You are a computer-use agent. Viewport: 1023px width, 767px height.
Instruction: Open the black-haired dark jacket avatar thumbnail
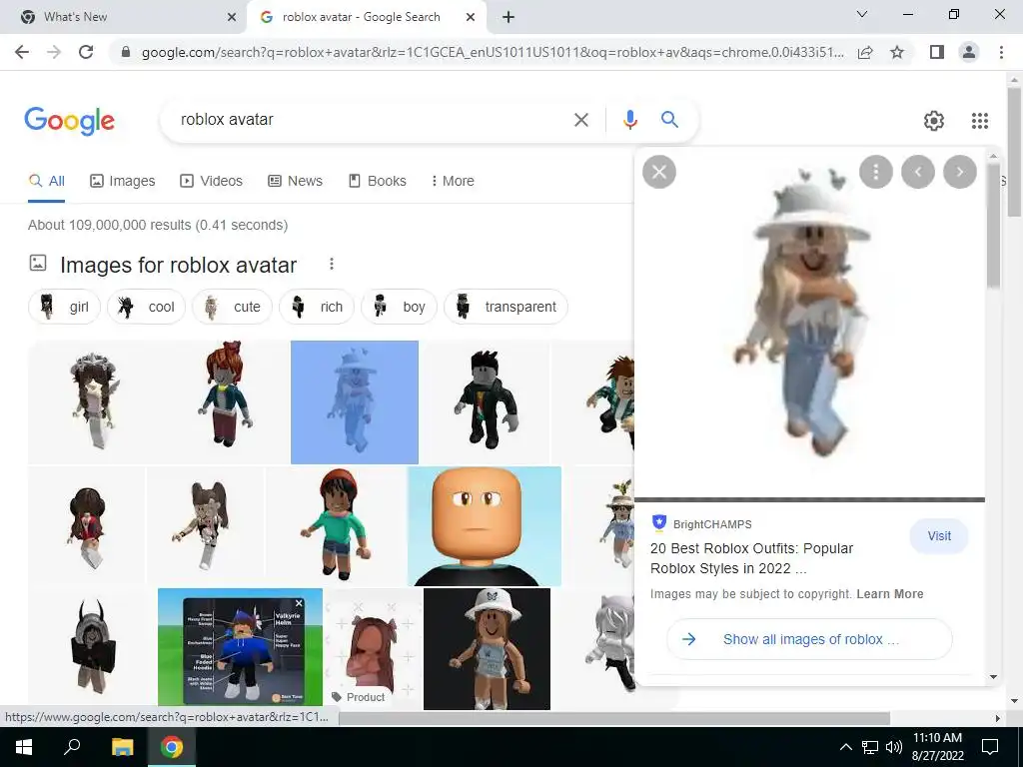[x=486, y=402]
